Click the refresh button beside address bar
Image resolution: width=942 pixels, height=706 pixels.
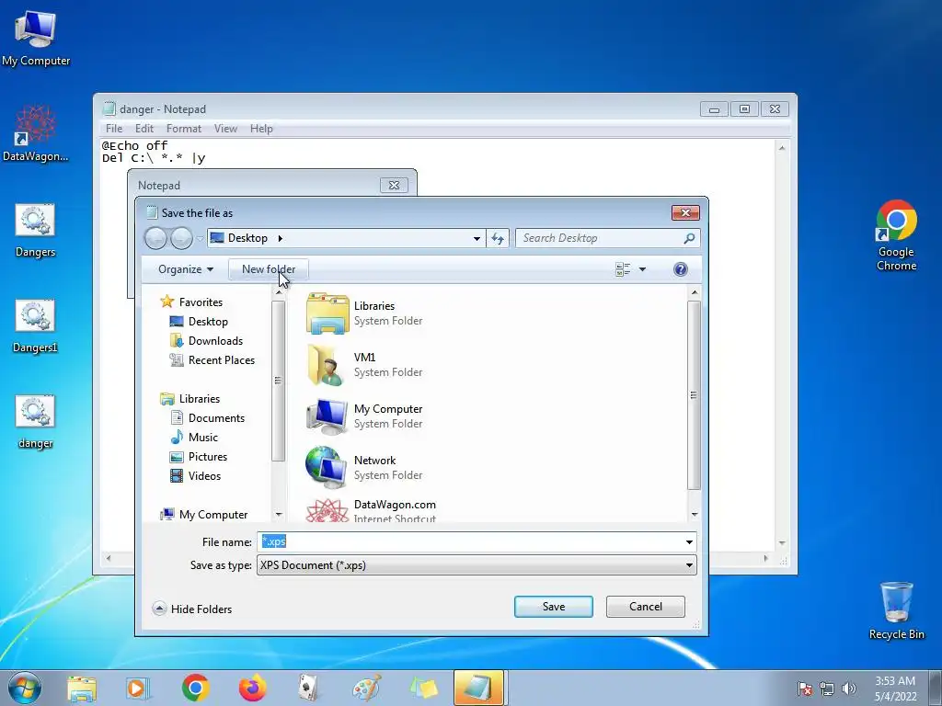[x=498, y=238]
